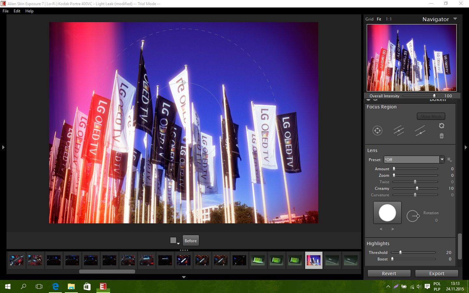Screen dimensions: 469x293
Task: Collapse the thumbnail filmstrip
Action: pos(184,277)
